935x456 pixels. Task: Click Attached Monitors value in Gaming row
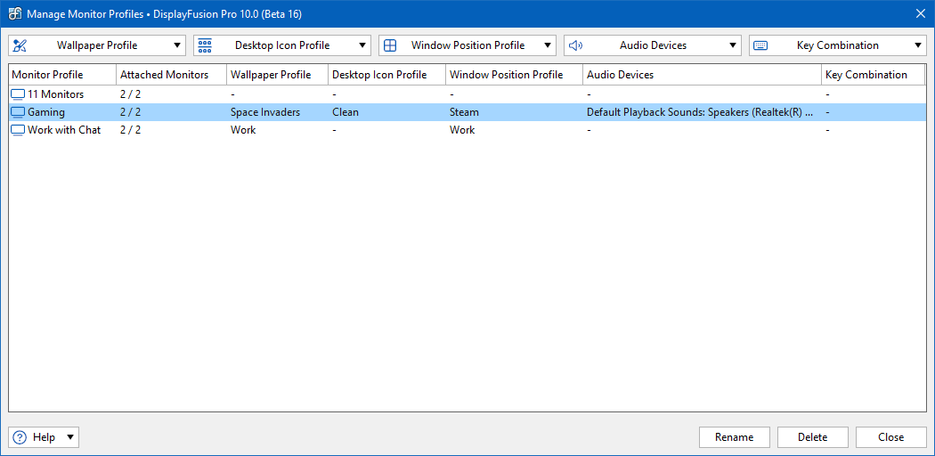point(131,112)
